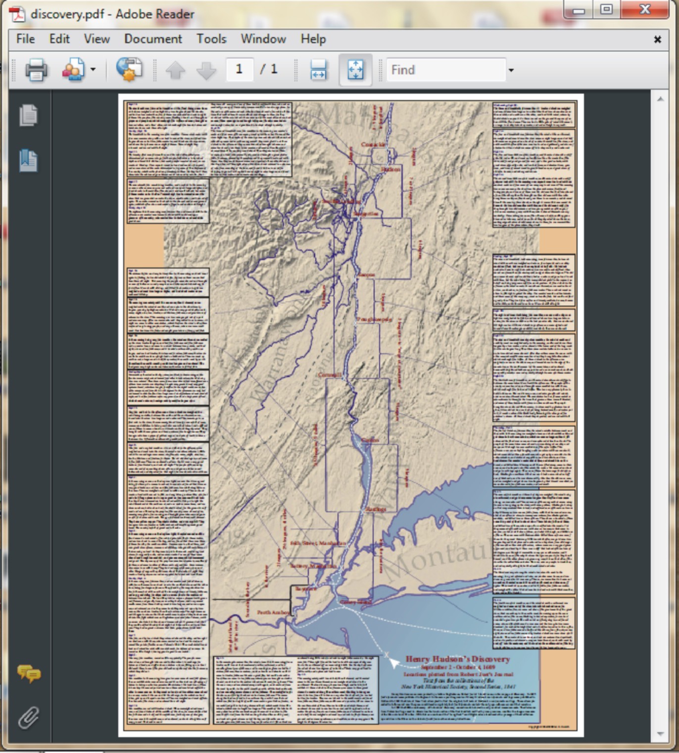Click the Print icon in toolbar
Screen dimensions: 679x753
click(x=36, y=70)
